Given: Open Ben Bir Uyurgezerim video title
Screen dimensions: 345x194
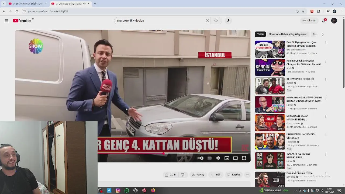Looking at the screenshot, I should pyautogui.click(x=301, y=44).
